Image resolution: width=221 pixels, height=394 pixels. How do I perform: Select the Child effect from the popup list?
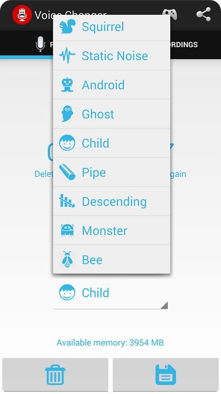112,143
